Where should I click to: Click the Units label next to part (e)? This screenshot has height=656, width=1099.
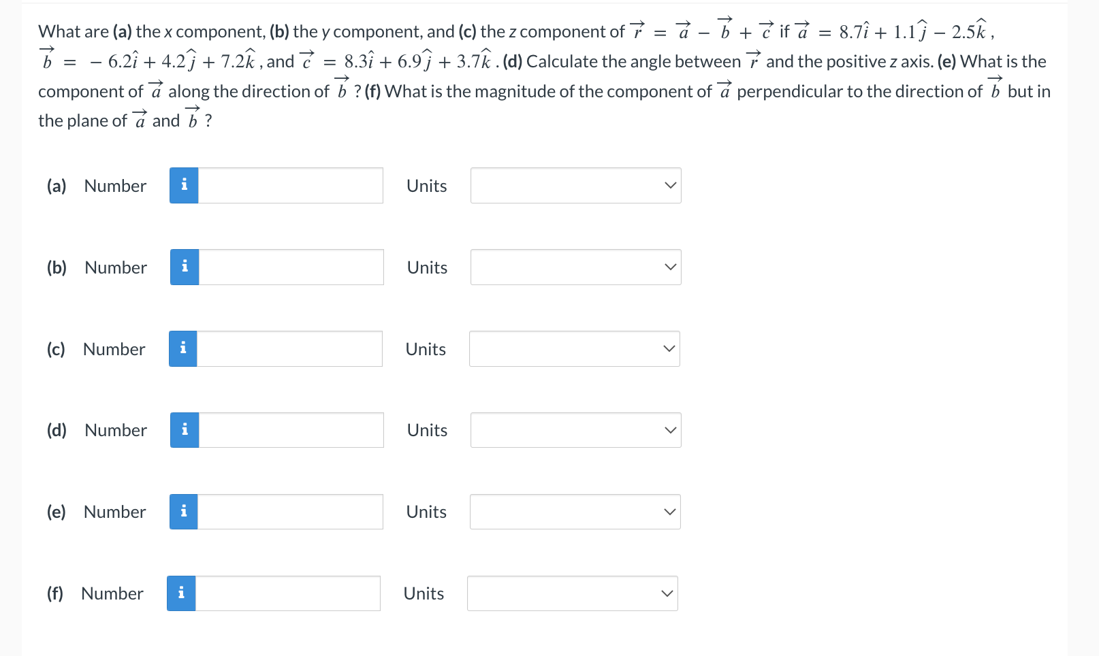(426, 511)
